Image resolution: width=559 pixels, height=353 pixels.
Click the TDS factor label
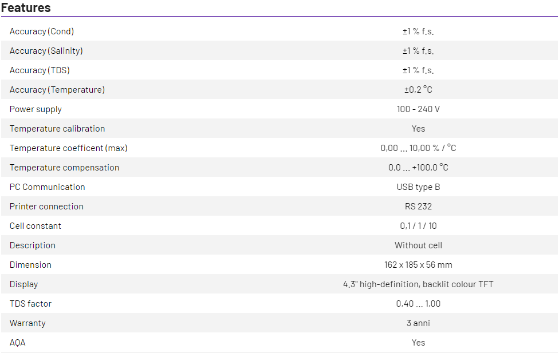[x=30, y=304]
